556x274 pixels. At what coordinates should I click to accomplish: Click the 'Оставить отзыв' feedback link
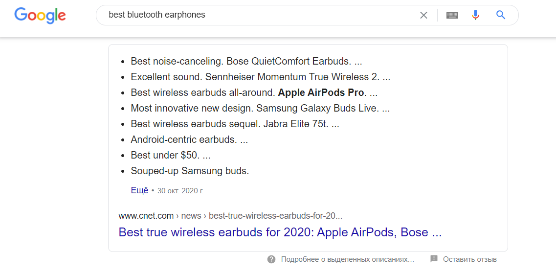tap(469, 259)
